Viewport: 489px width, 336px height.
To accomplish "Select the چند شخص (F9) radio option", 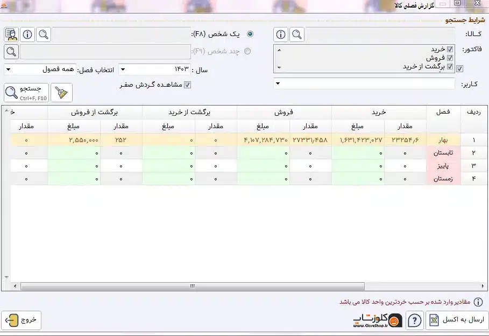I will pos(247,51).
